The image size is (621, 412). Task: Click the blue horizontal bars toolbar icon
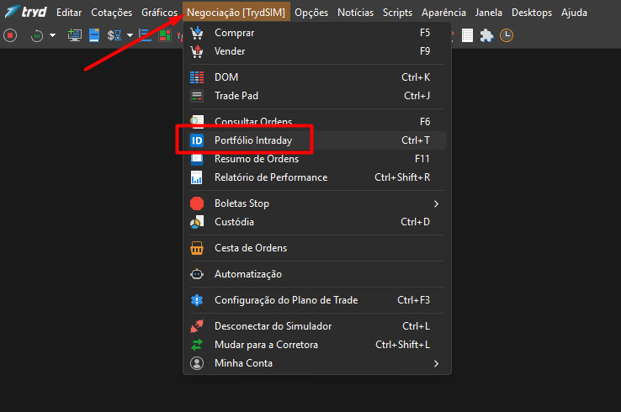(x=146, y=35)
